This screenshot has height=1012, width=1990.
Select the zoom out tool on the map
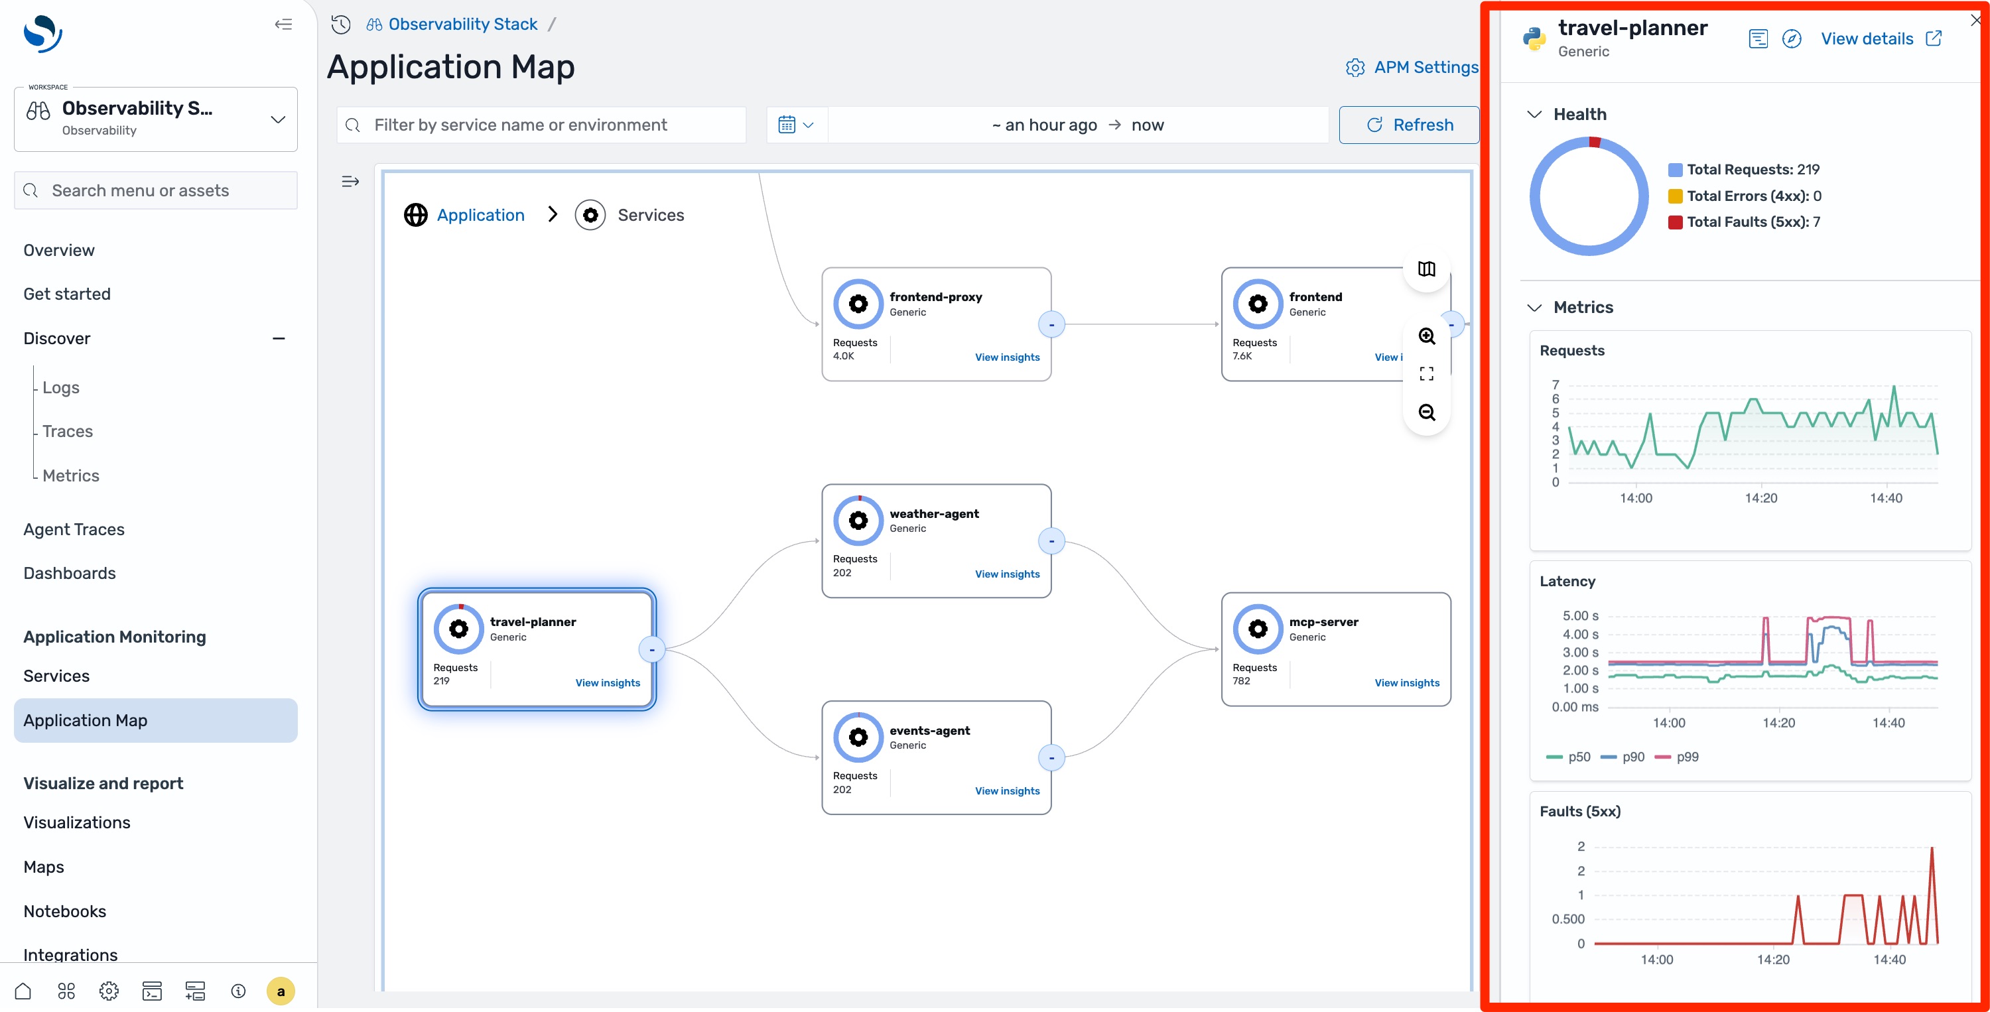[1427, 412]
